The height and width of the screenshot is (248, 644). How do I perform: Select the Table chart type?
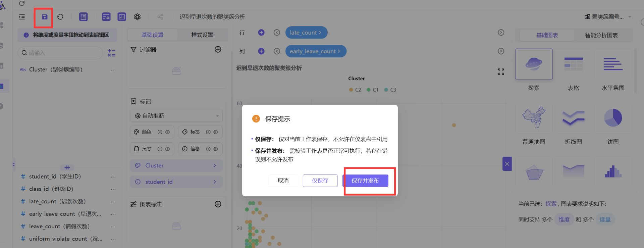(x=573, y=64)
